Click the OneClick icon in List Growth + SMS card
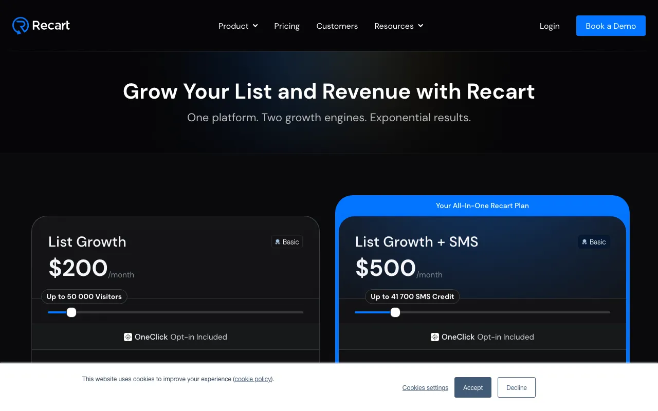Viewport: 658px width, 411px height. click(x=435, y=337)
